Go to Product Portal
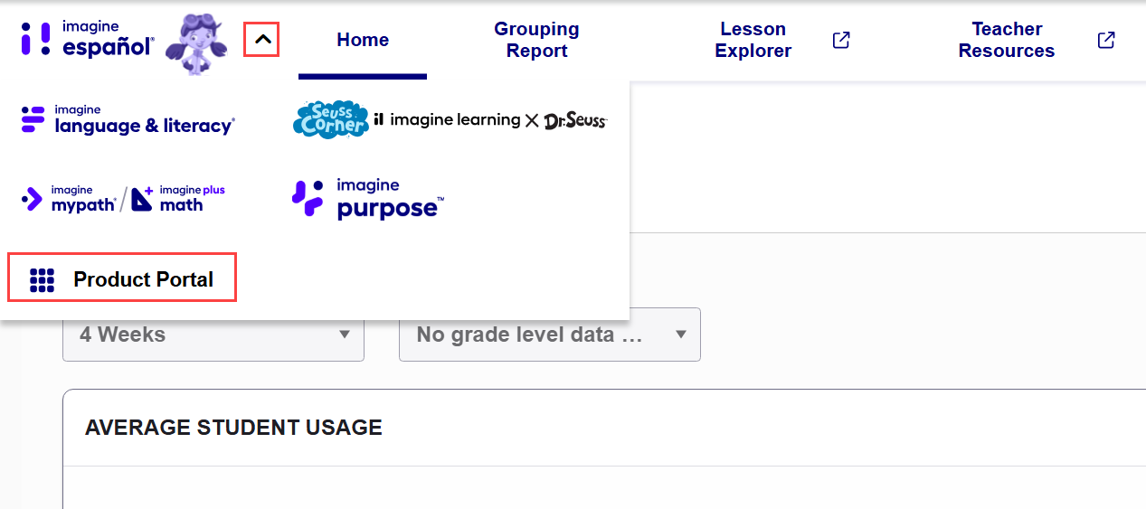 pos(122,278)
